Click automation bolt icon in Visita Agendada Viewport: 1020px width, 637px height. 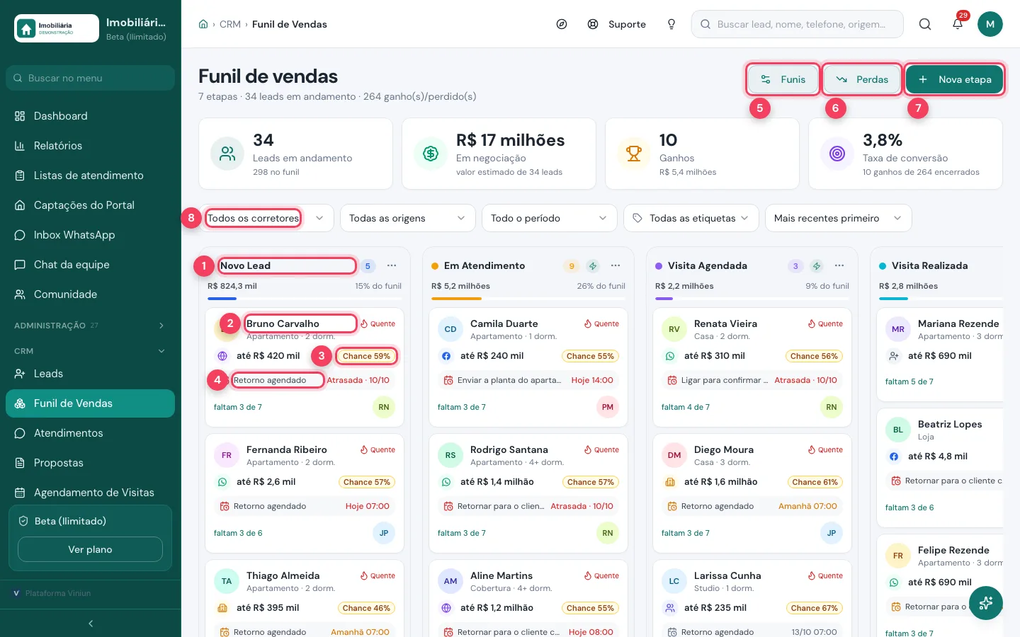[817, 266]
